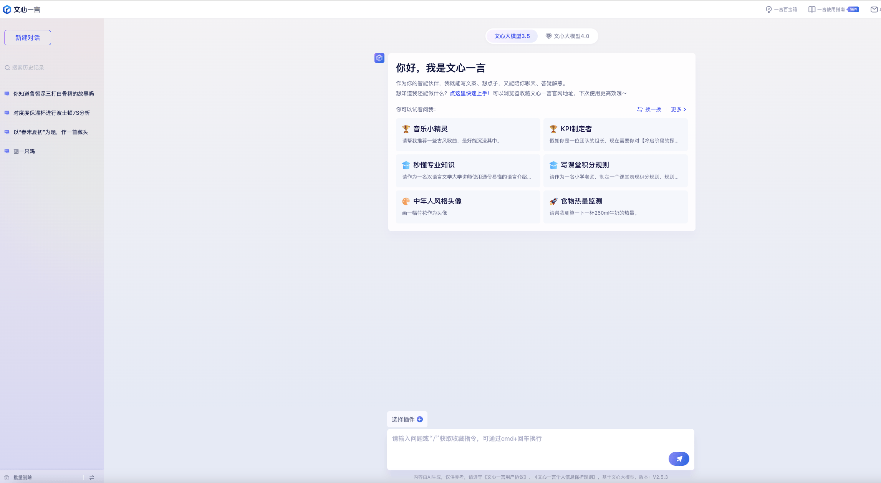Screen dimensions: 881x483
Task: Click 一言使用指南 label in header
Action: tap(831, 10)
